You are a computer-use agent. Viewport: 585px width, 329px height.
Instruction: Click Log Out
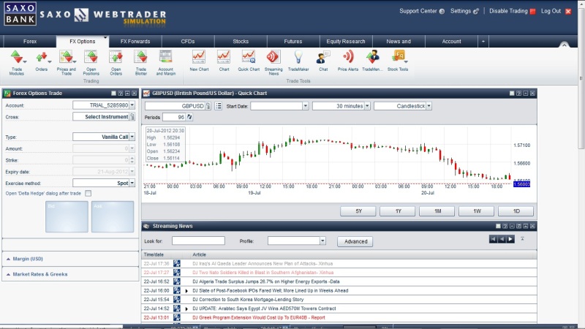click(x=556, y=11)
